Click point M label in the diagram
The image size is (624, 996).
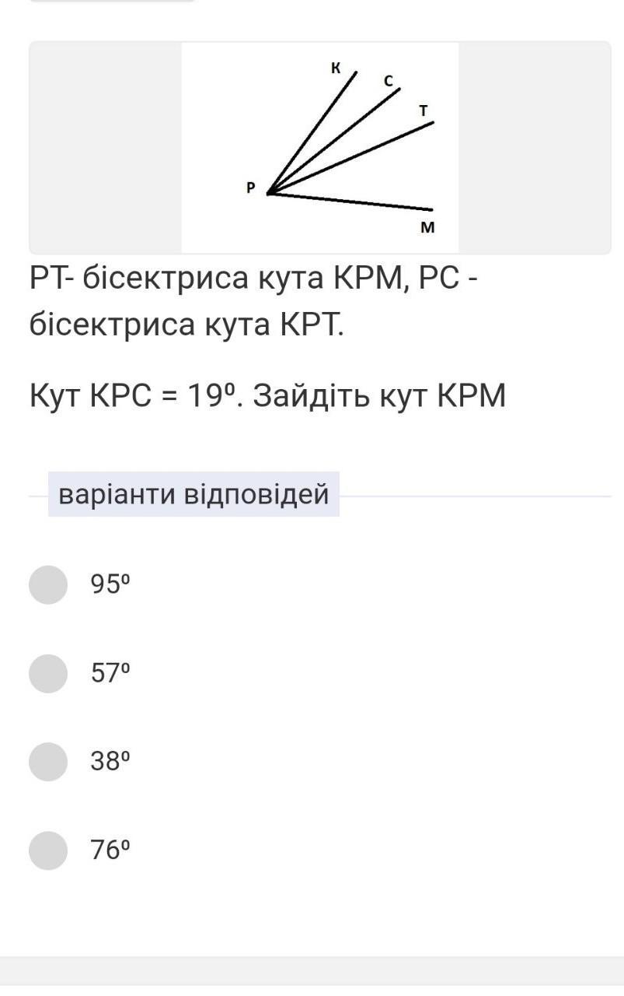[x=427, y=228]
